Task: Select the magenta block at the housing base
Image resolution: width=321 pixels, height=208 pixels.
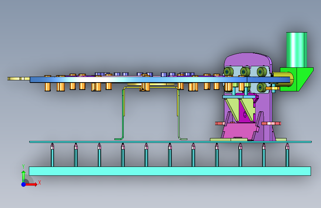Action: [x=240, y=131]
